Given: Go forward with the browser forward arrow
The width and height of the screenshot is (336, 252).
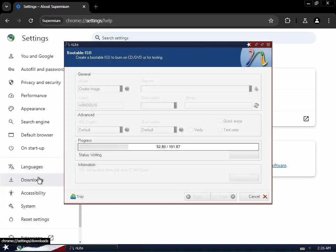Looking at the screenshot, I should 19,21.
